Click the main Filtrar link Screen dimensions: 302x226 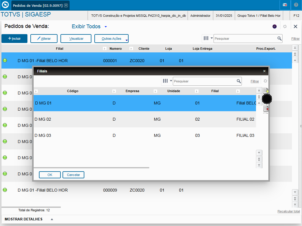(295, 39)
